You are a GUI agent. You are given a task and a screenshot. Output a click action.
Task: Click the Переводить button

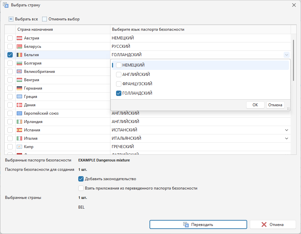(198, 225)
